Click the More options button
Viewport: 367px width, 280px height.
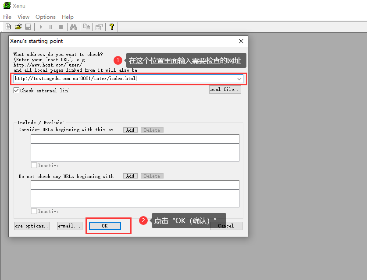coord(32,226)
